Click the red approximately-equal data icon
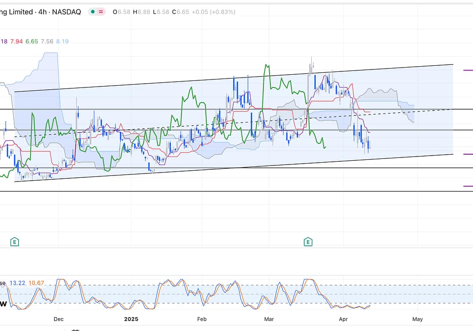The height and width of the screenshot is (331, 473). point(101,12)
